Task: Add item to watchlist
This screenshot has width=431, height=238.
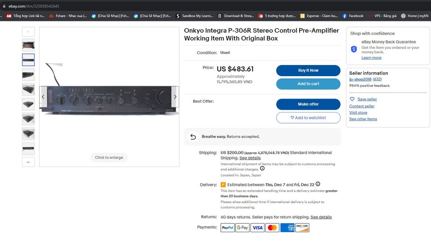Action: (x=308, y=118)
